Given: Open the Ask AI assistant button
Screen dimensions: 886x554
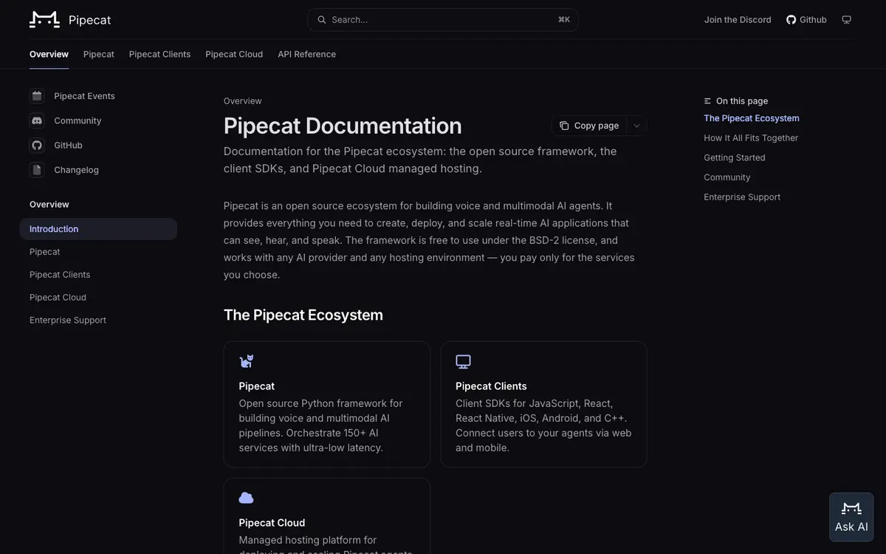Looking at the screenshot, I should click(x=851, y=517).
